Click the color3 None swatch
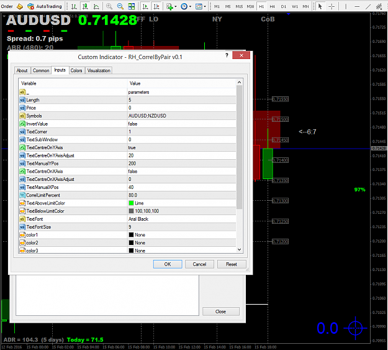The width and height of the screenshot is (388, 350). (x=131, y=251)
